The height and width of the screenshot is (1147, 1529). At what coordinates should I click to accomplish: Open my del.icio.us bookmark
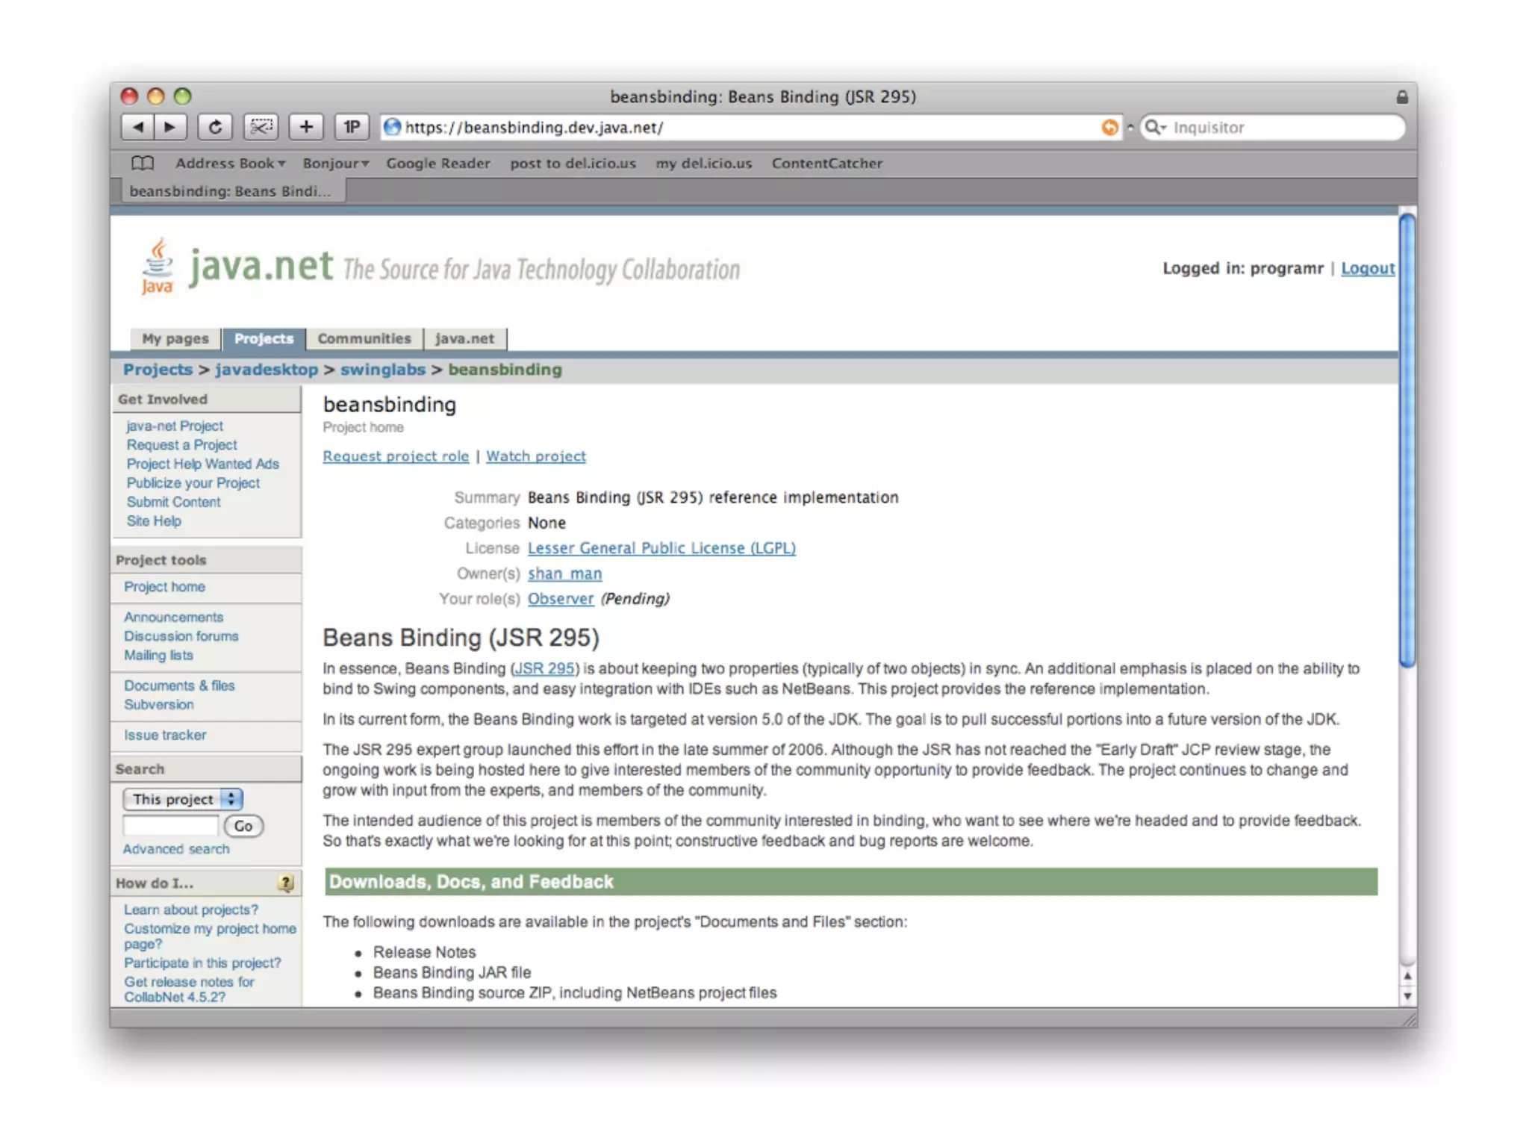[x=703, y=163]
